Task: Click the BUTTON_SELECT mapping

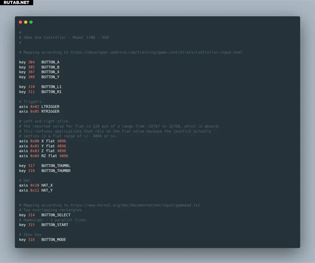Action: coord(56,215)
